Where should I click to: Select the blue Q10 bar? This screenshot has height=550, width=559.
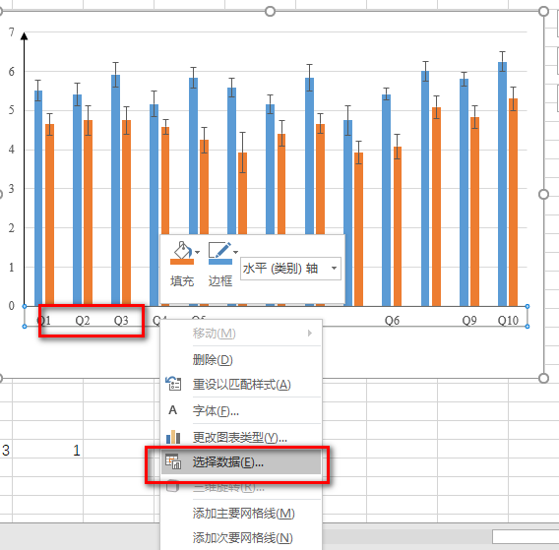(502, 184)
